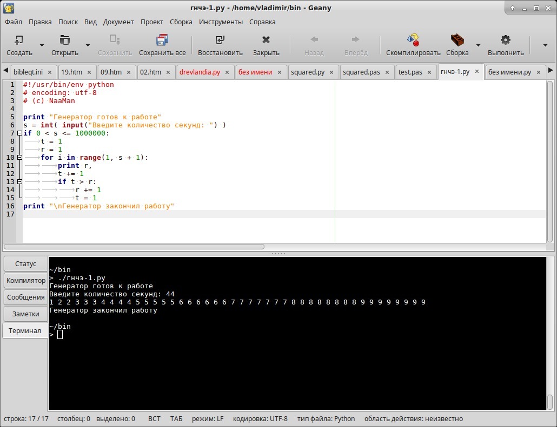Switch to the 02.htm tab
The image size is (557, 427).
[150, 72]
